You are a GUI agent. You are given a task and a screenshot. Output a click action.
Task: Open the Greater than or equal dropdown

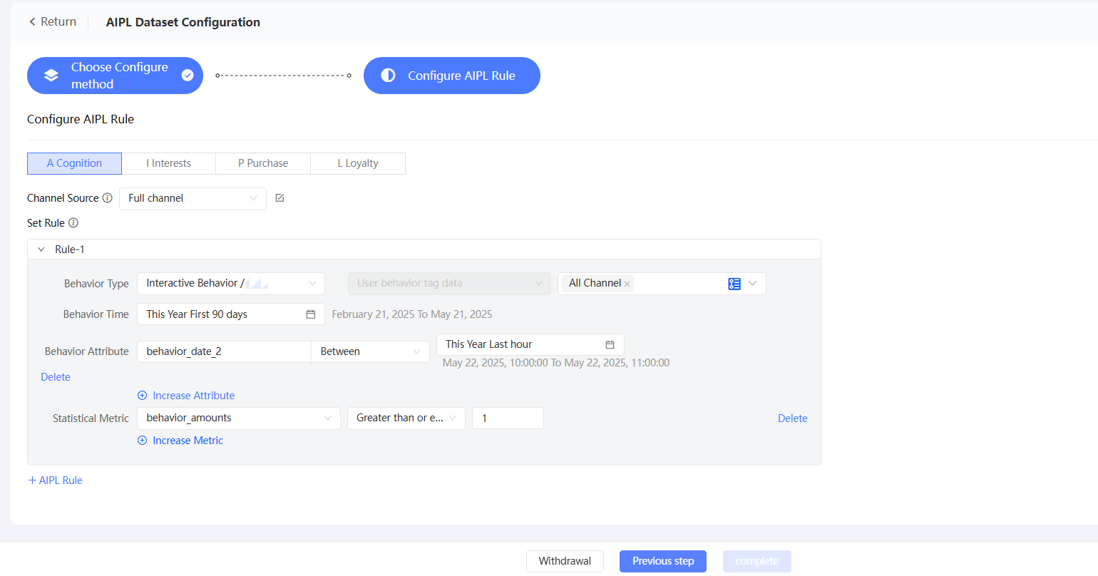click(406, 418)
